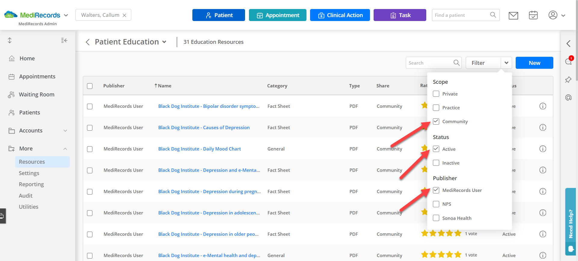The width and height of the screenshot is (578, 261).
Task: Select Resources under More
Action: click(42, 162)
